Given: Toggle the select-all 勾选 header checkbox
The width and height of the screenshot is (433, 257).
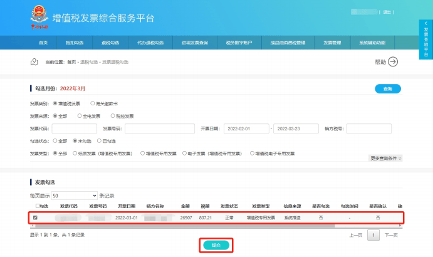Looking at the screenshot, I should 37,206.
